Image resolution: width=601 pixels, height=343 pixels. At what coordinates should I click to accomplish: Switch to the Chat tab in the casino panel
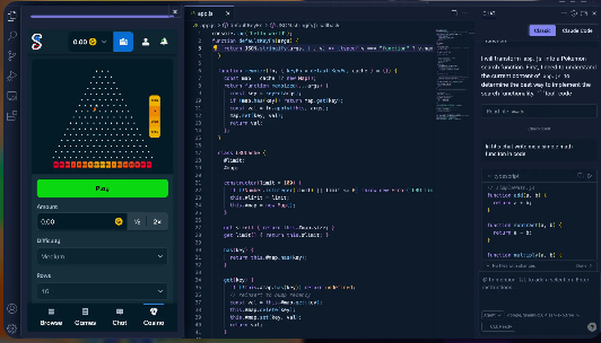click(120, 317)
